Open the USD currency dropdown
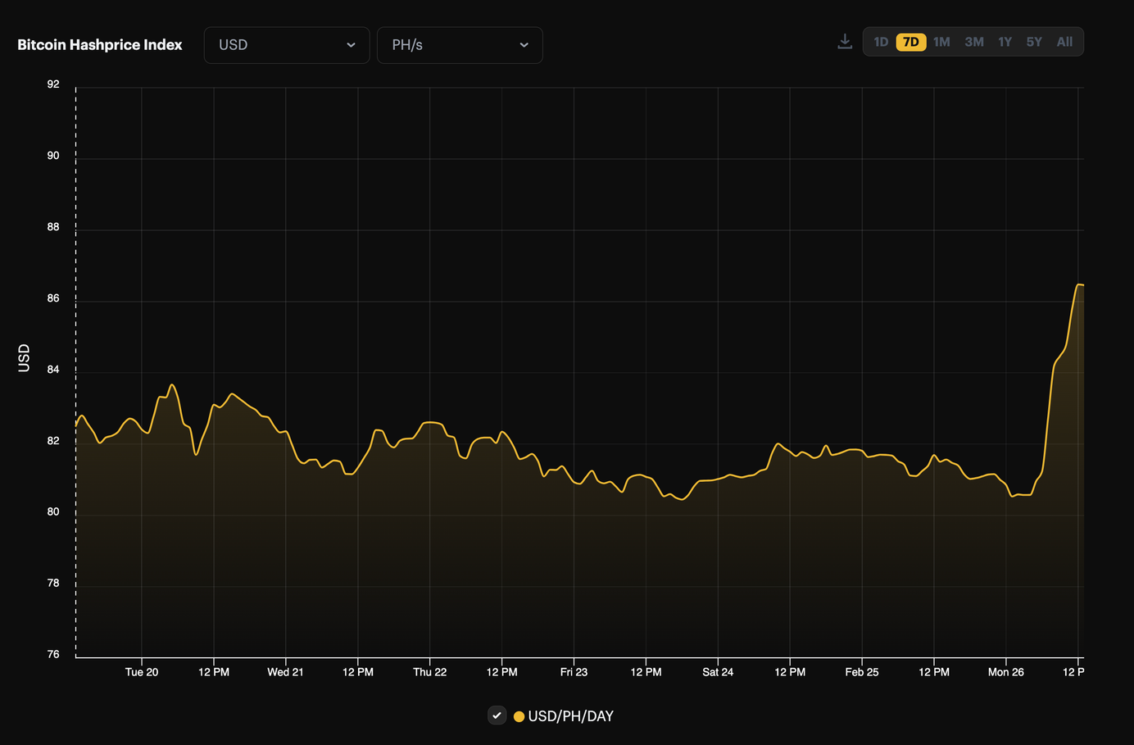The image size is (1134, 745). (x=286, y=45)
